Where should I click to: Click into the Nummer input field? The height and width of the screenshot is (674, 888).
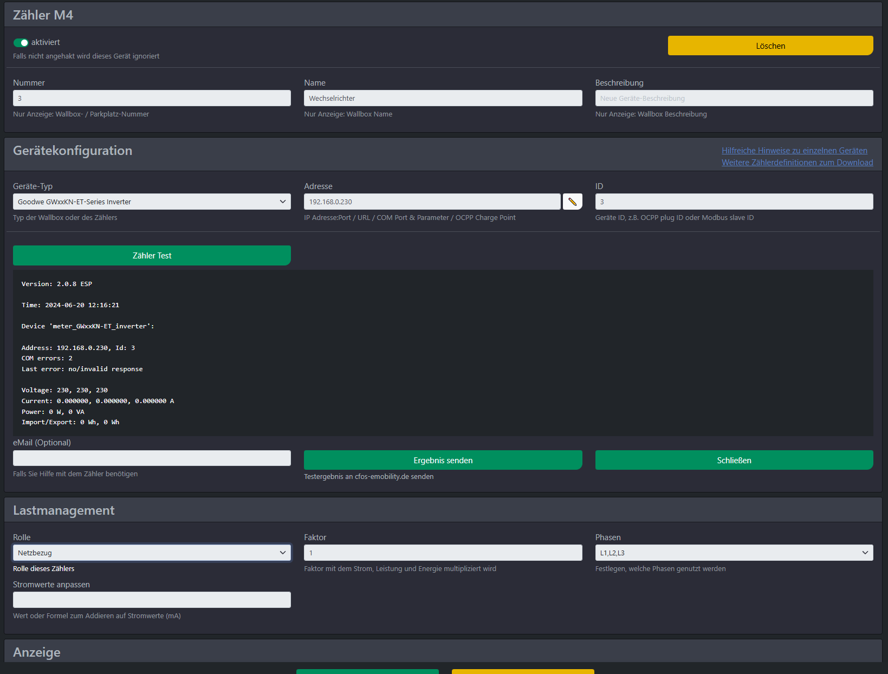pos(152,98)
